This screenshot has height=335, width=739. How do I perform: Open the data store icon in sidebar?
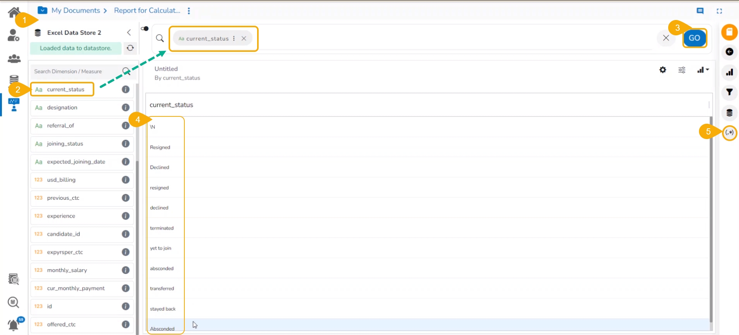click(x=14, y=79)
